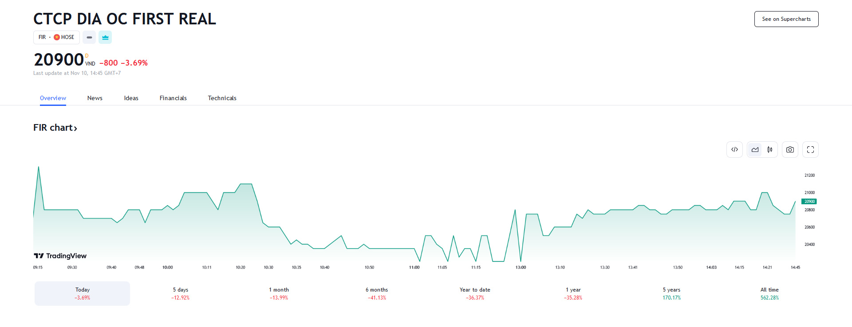Go to the Technicals tab

[x=222, y=98]
